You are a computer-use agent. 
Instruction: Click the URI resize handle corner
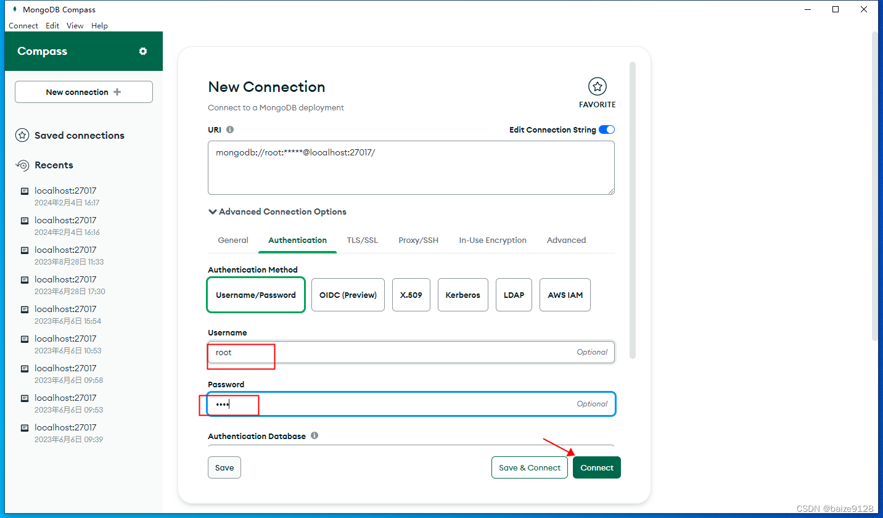coord(611,191)
